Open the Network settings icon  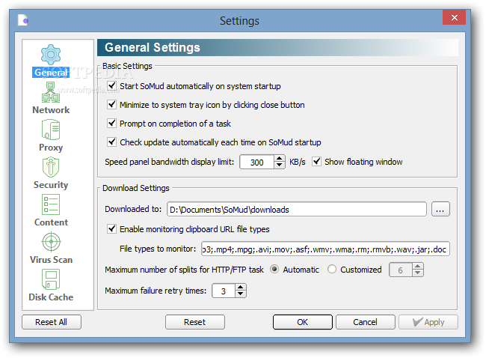point(51,92)
